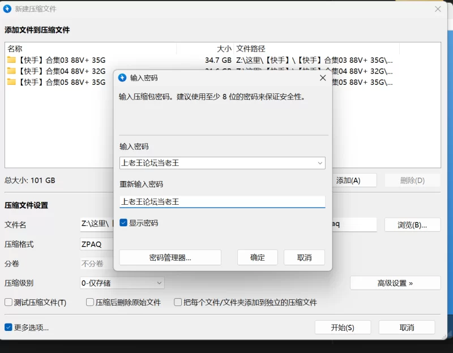Screen dimensions: 453x353
Task: Tick 把每个文件/文件夹添加到独立的压缩文件 checkbox
Action: click(178, 302)
